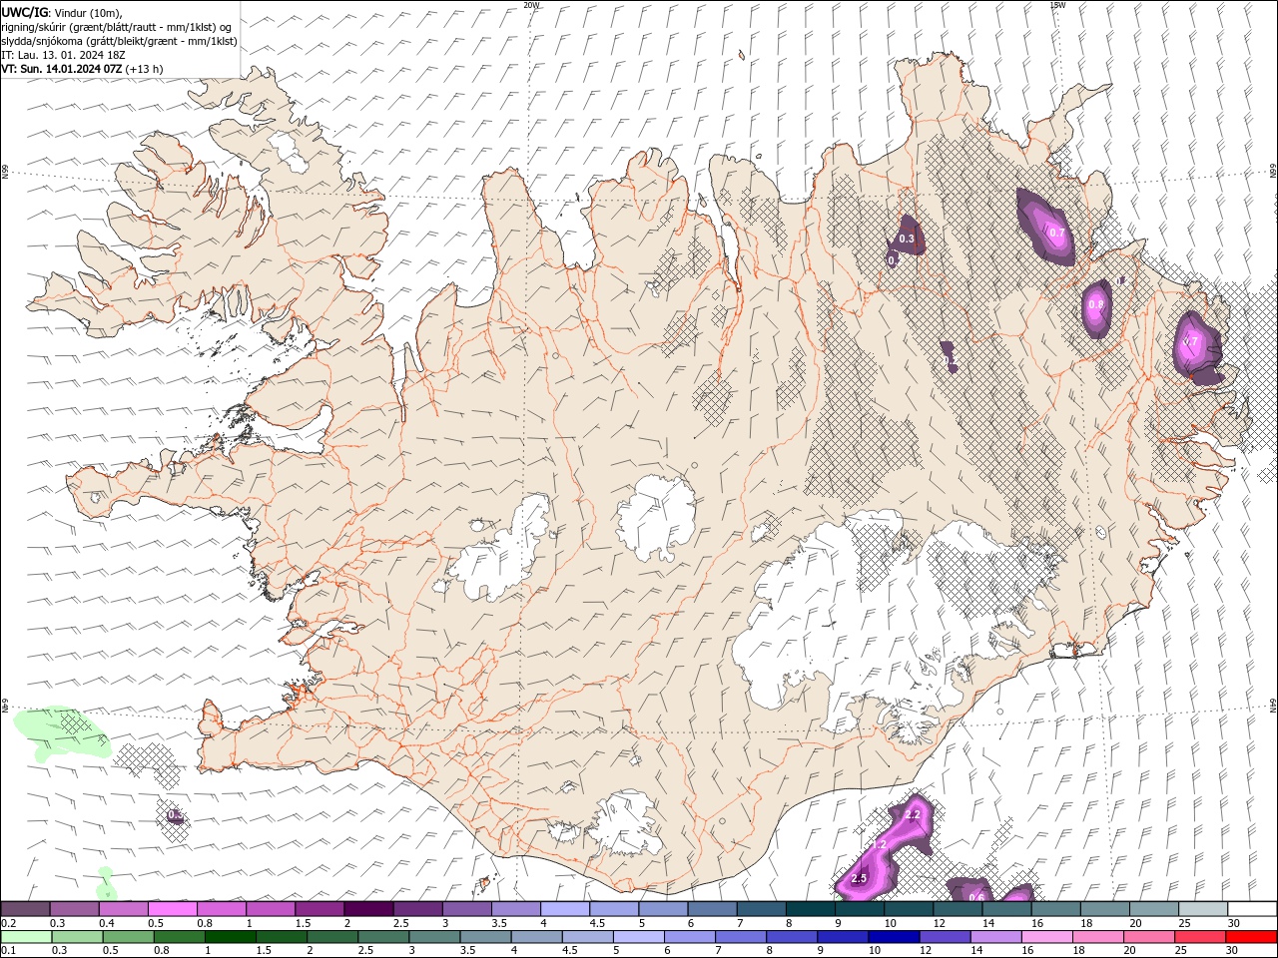Click the light green rain patch off the southwest coast
Image resolution: width=1278 pixels, height=958 pixels.
pyautogui.click(x=60, y=733)
